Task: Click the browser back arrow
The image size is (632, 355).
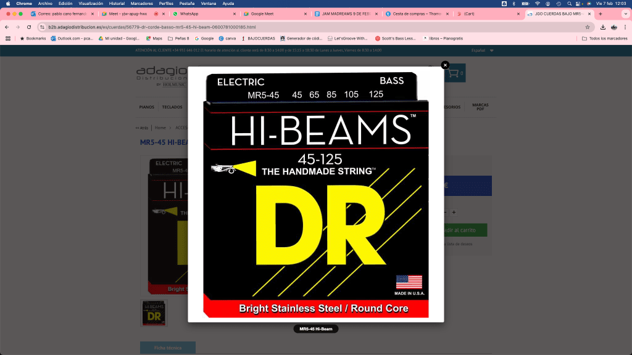Action: 7,27
